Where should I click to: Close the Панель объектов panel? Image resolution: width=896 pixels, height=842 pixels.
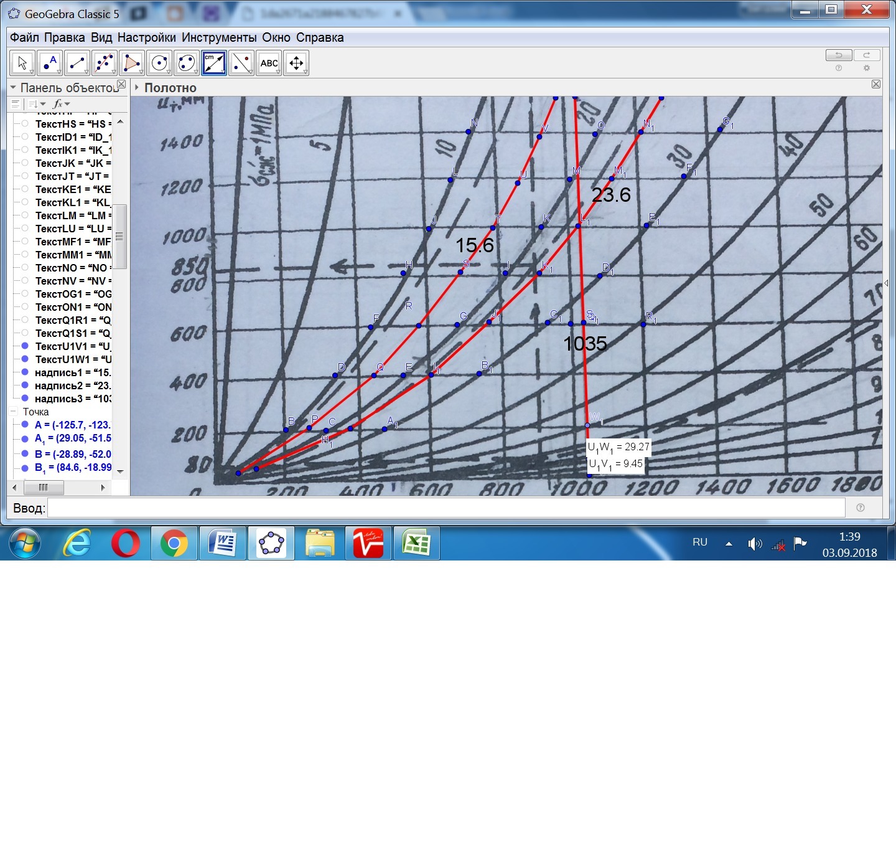[121, 85]
